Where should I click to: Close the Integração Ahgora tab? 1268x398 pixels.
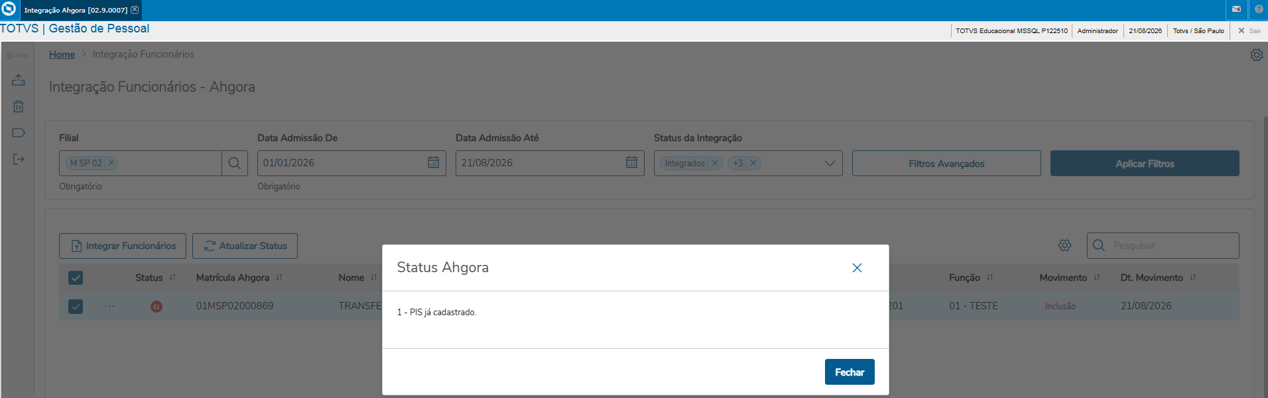click(x=135, y=10)
